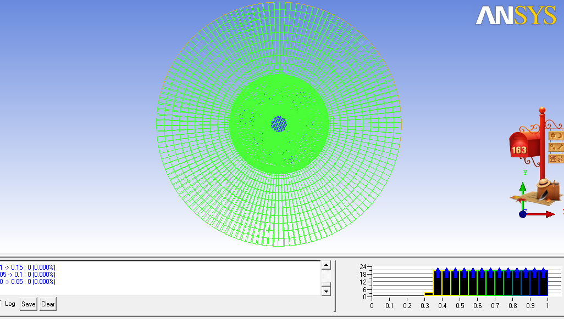Click the blue Z axis origin dot
The width and height of the screenshot is (564, 319).
(523, 214)
